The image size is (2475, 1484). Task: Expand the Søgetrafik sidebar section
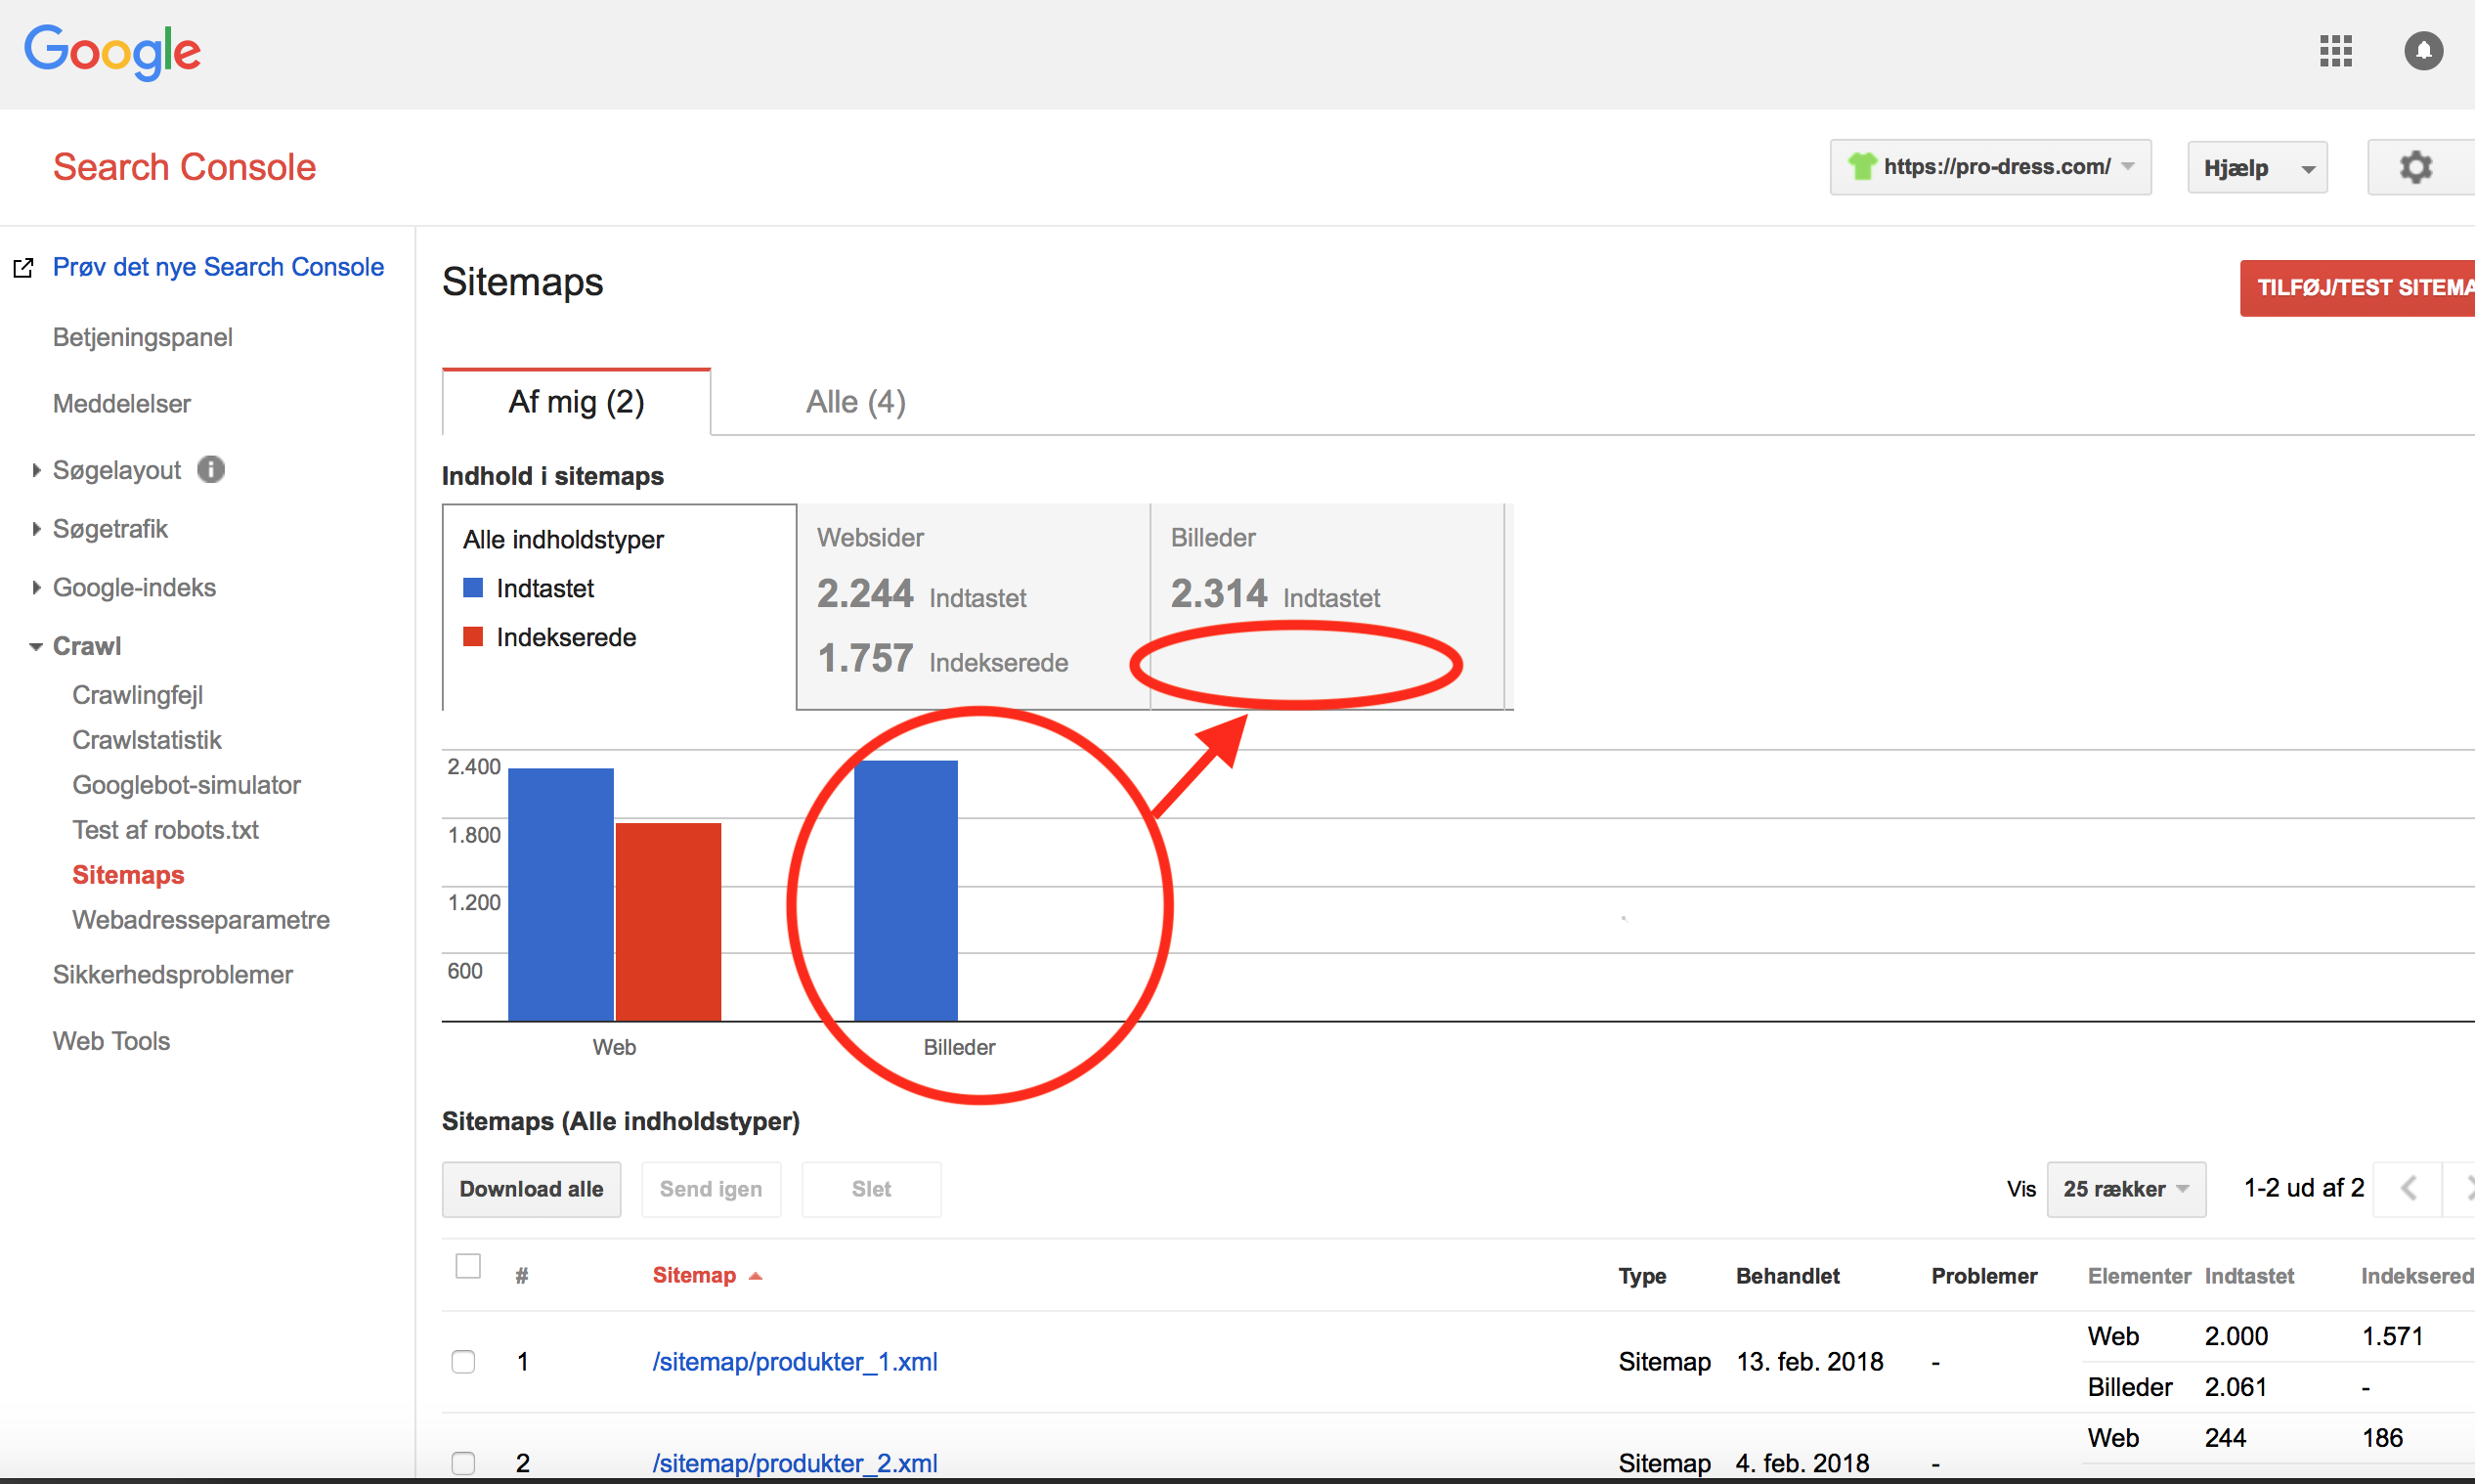pos(109,529)
